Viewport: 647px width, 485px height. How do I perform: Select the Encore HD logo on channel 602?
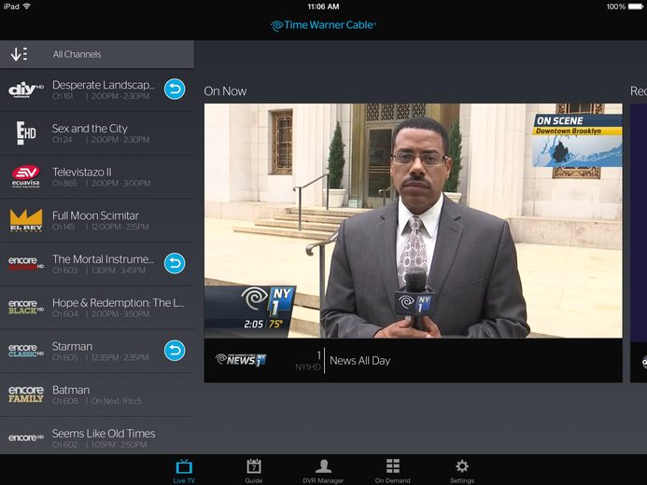tap(26, 437)
